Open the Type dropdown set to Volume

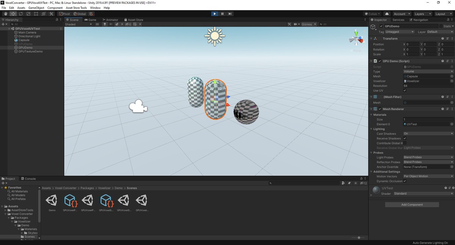click(428, 71)
